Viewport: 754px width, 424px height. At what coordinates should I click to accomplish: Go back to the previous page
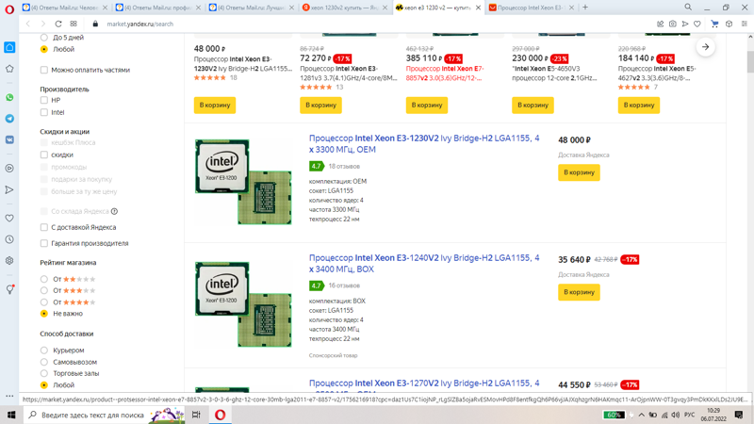pos(28,24)
